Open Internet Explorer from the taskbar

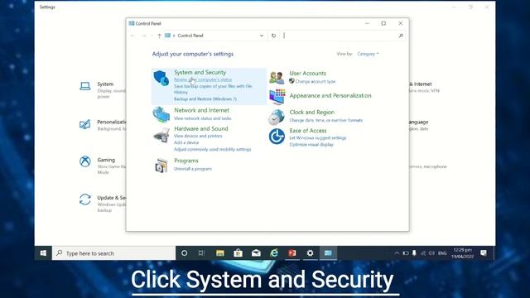274,253
